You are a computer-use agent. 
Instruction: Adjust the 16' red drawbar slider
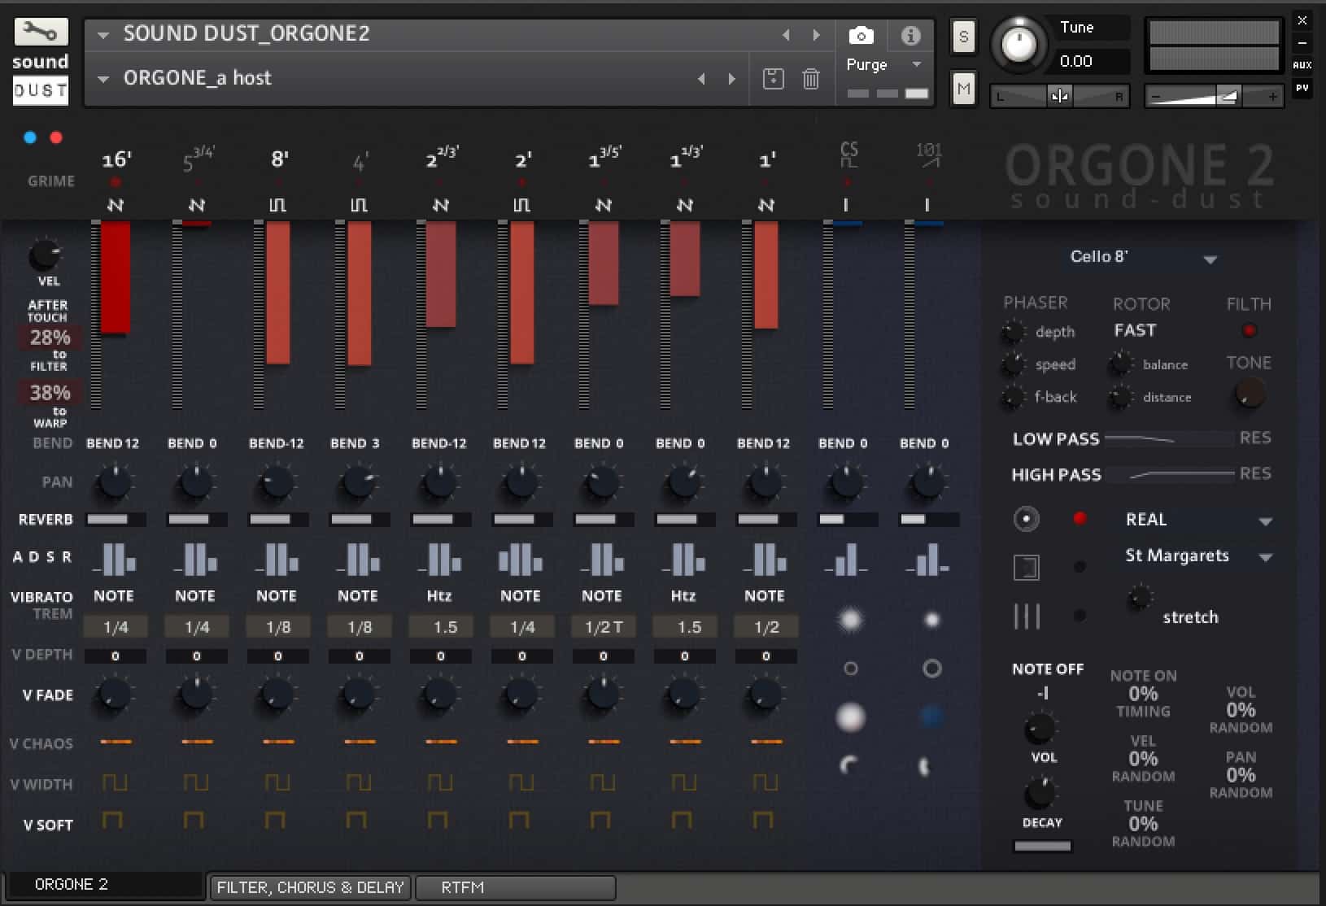click(x=116, y=277)
